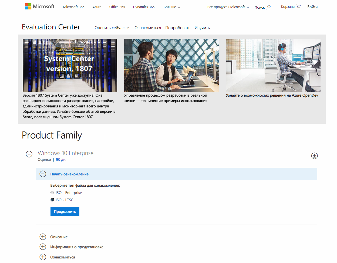Open Больше dropdown menu
This screenshot has width=337, height=263.
pyautogui.click(x=172, y=7)
